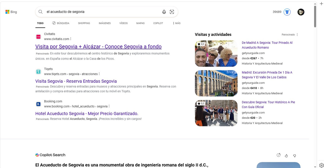Click the Copilot Search logo icon

pyautogui.click(x=37, y=155)
